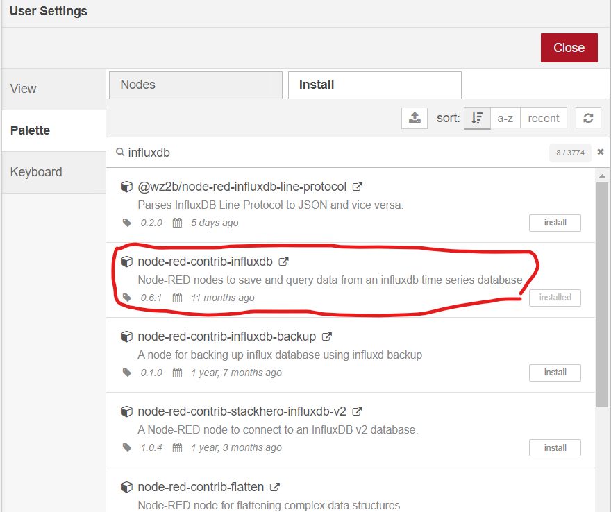
Task: Click calendar icon beside 1 year, 7 months ago
Action: pos(177,373)
